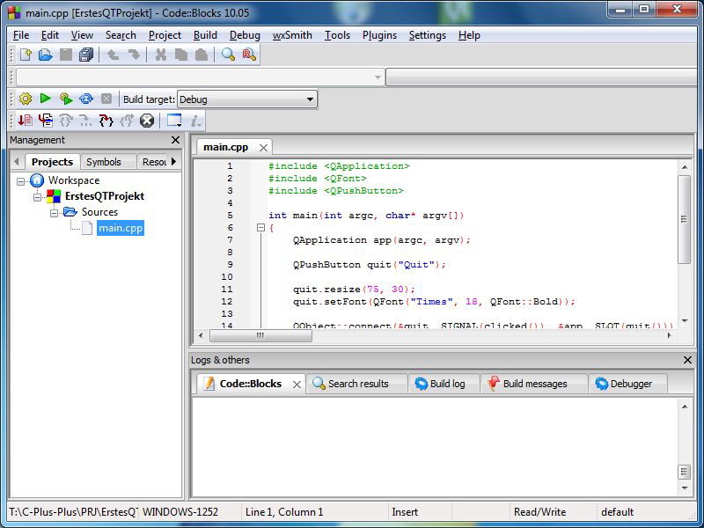Create a new file from the toolbar
Viewport: 704px width, 528px height.
click(25, 54)
